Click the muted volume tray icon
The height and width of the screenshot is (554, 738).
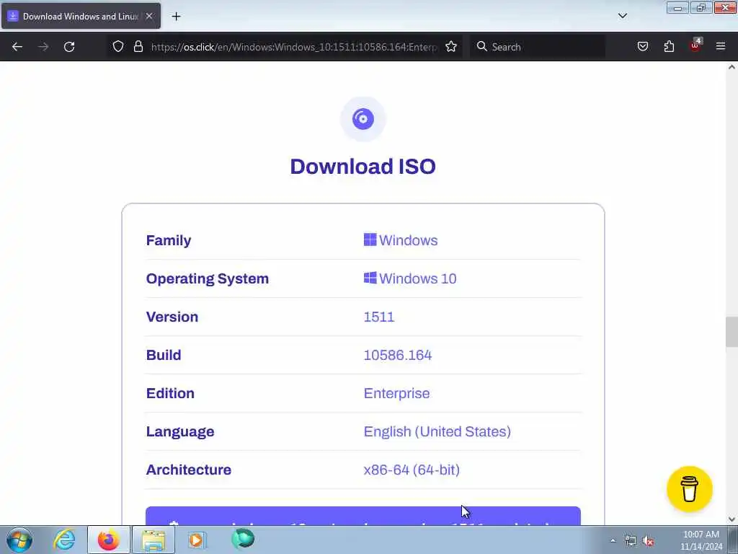pos(648,541)
